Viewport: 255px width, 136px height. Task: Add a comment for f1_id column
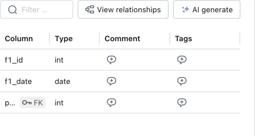pyautogui.click(x=111, y=60)
